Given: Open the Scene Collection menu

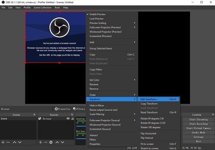Looking at the screenshot, I should (42, 7).
